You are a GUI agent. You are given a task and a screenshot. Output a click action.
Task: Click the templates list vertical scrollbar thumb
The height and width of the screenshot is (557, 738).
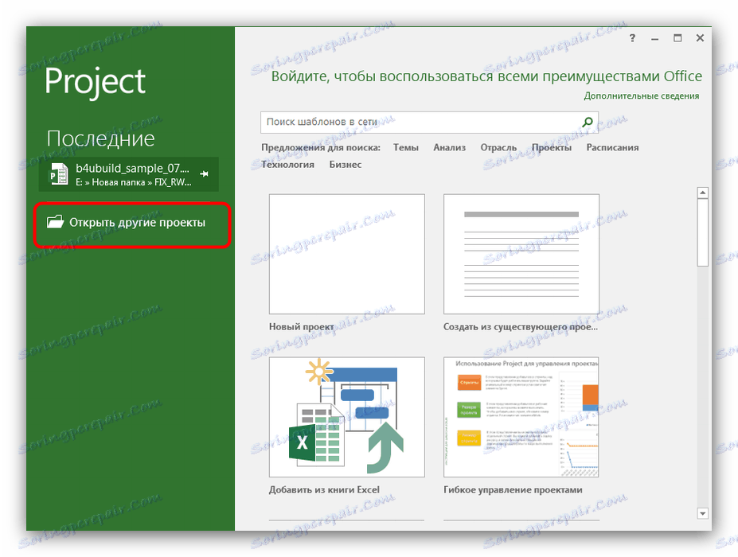click(x=702, y=232)
